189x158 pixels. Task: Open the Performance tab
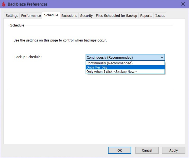point(31,16)
